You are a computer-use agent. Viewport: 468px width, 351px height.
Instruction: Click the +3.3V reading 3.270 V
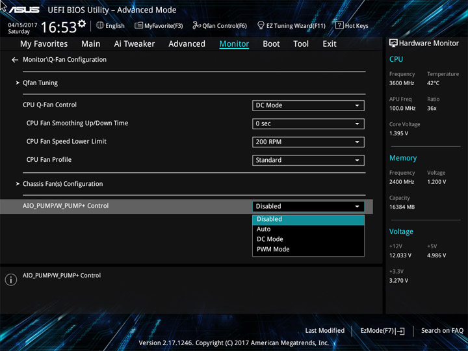pos(398,281)
